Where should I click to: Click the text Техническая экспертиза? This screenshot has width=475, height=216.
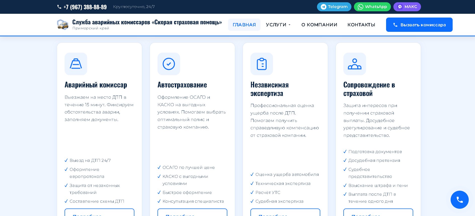(283, 183)
